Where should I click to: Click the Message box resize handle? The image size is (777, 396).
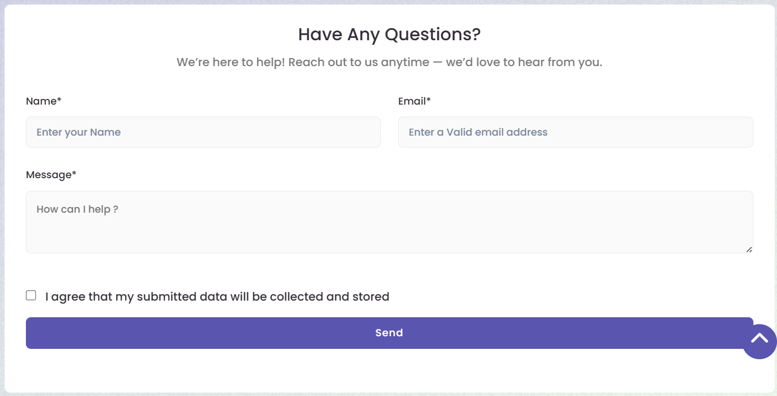(x=749, y=249)
